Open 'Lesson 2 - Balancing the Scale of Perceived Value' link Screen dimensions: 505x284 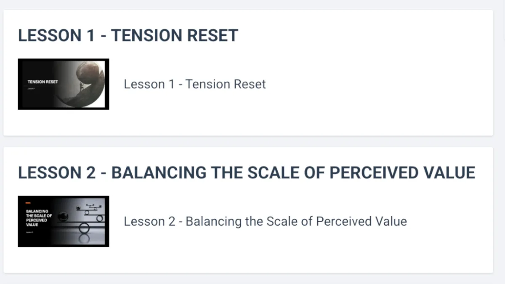(x=265, y=221)
